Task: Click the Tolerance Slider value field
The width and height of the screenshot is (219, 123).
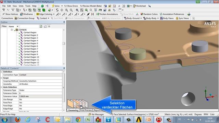Action: click(x=40, y=93)
